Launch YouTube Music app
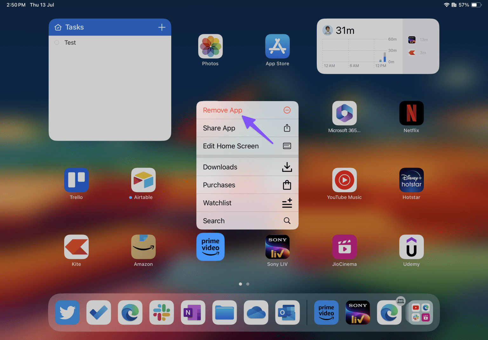 (344, 180)
